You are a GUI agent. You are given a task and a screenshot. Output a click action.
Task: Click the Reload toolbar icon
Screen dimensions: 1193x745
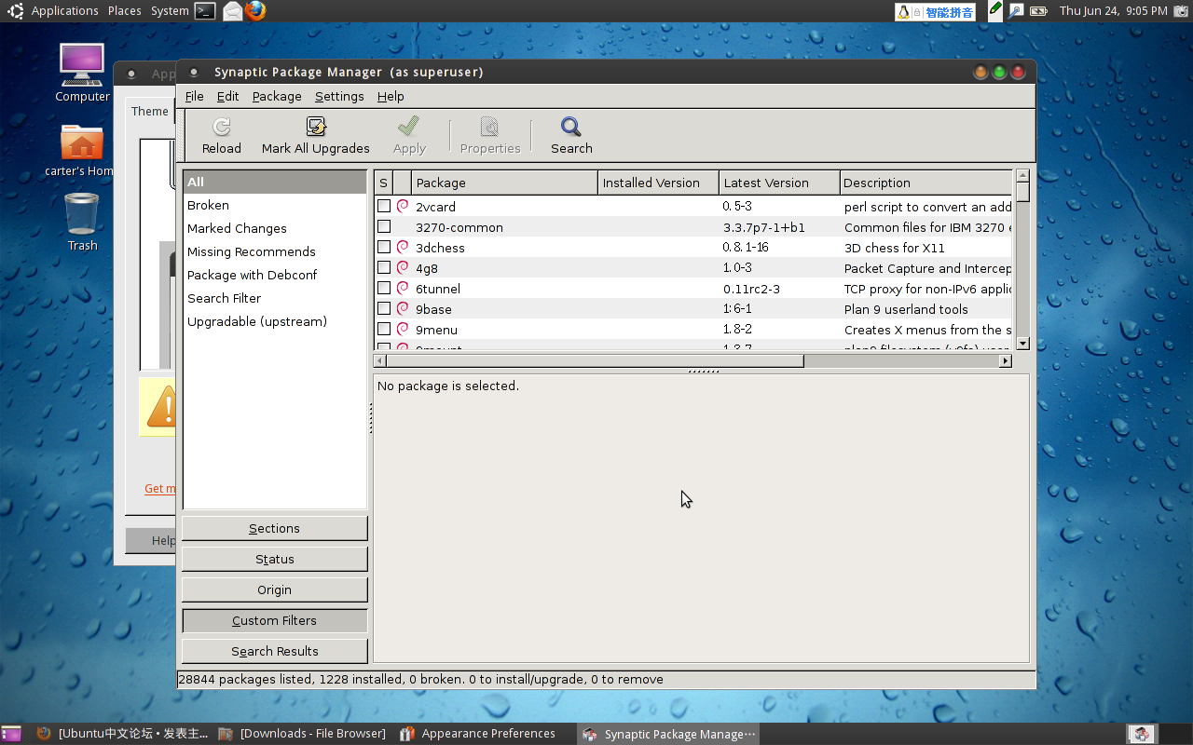coord(221,127)
